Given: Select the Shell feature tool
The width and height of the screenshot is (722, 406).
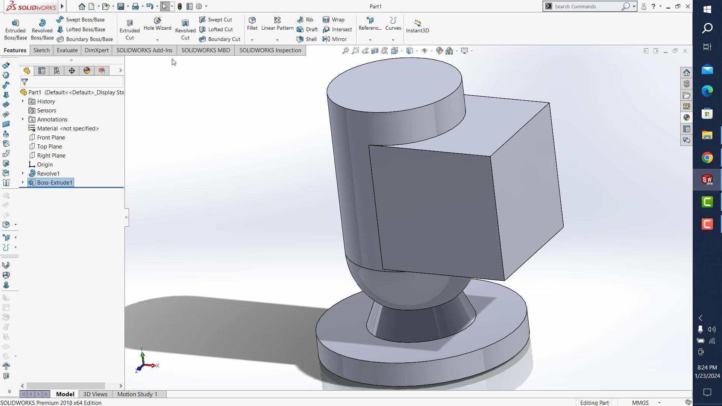Looking at the screenshot, I should (x=307, y=39).
